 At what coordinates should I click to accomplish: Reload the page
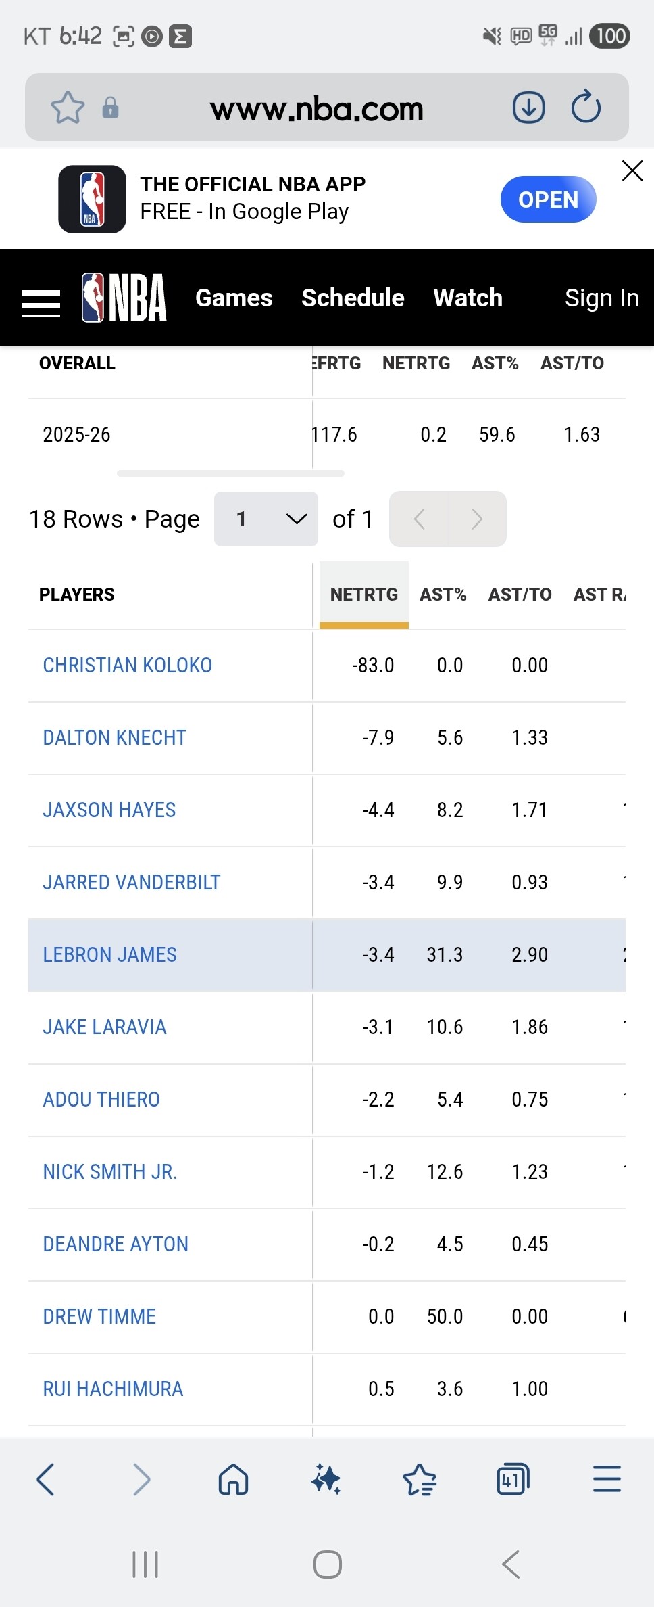coord(585,108)
